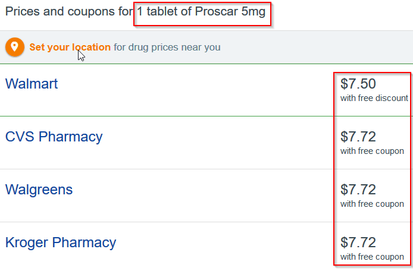Viewport: 413px width, 271px height.
Task: Click the blank area of the Walgreens row
Action: pos(203,196)
